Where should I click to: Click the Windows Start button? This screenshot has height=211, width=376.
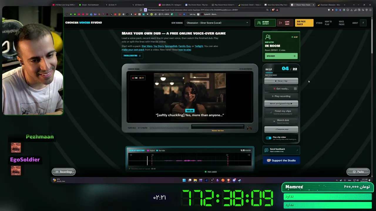pos(184,180)
